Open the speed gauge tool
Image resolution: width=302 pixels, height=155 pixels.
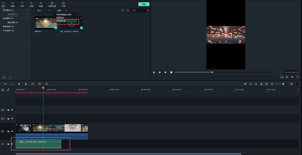33,84
